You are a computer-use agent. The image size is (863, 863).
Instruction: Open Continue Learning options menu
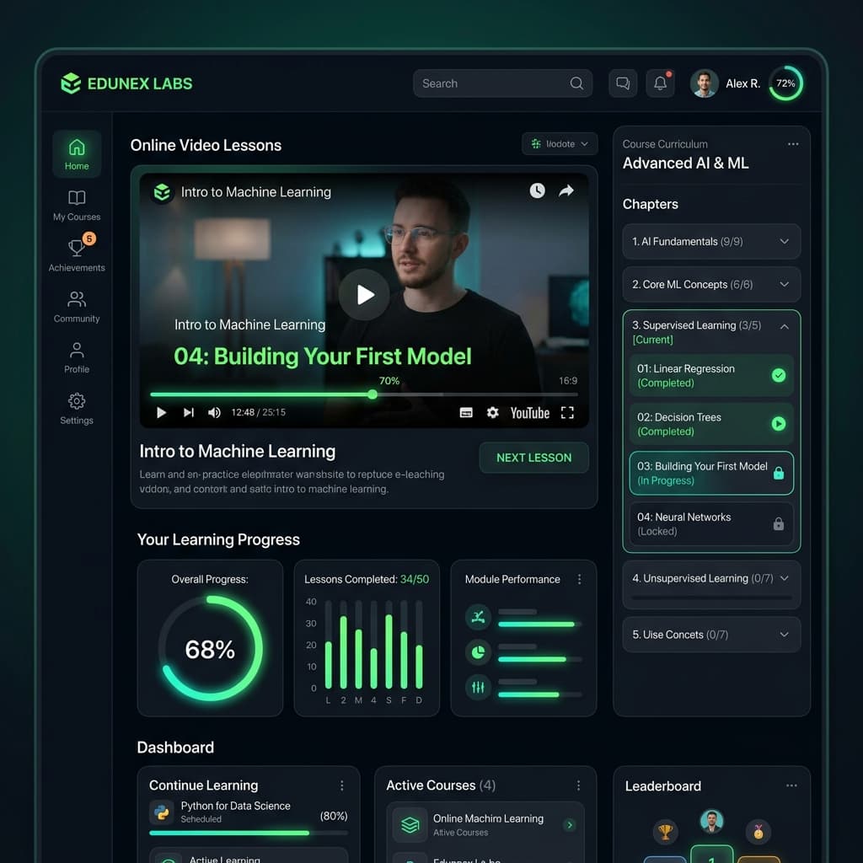coord(342,785)
